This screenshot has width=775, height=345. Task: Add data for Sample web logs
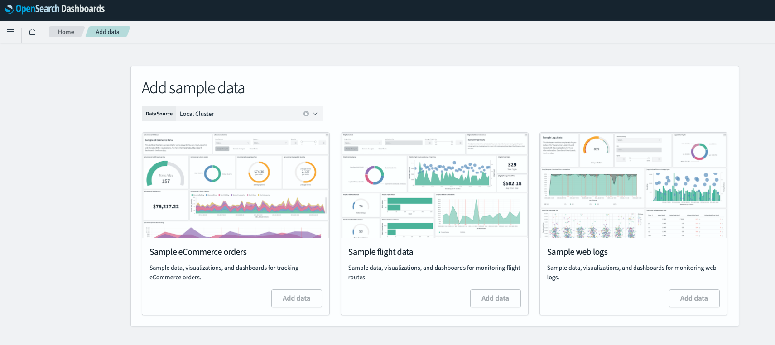coord(694,298)
